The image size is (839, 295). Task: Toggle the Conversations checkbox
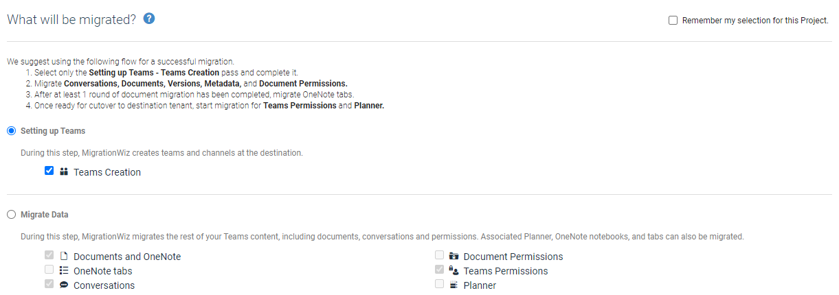click(49, 285)
